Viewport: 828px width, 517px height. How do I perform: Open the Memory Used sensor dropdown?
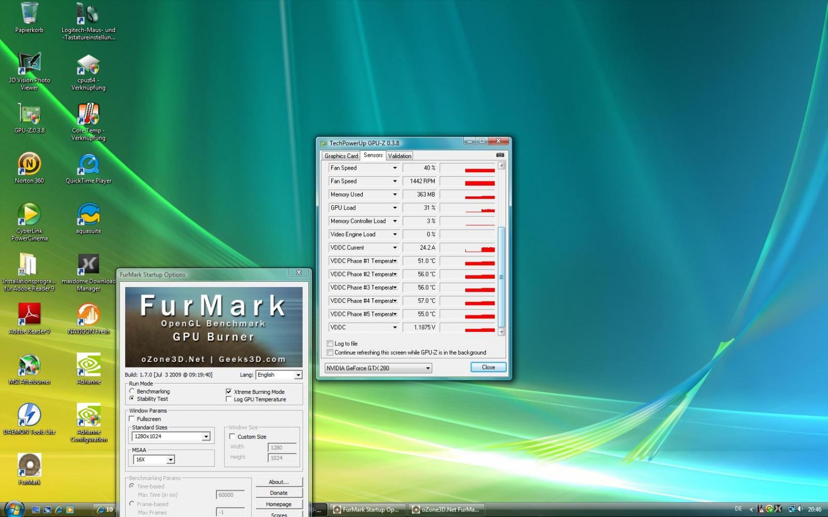point(395,194)
